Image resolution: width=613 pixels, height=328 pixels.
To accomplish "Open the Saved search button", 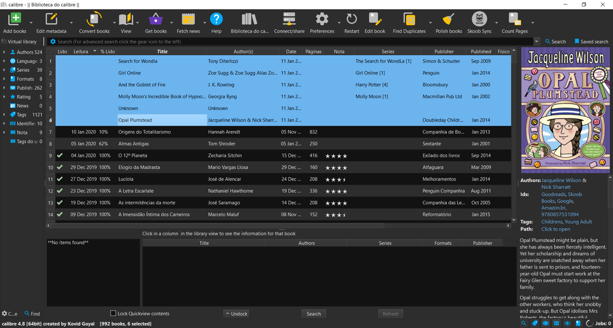I will 591,42.
